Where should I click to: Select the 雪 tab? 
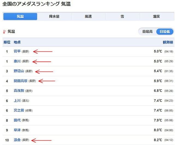point(122,16)
